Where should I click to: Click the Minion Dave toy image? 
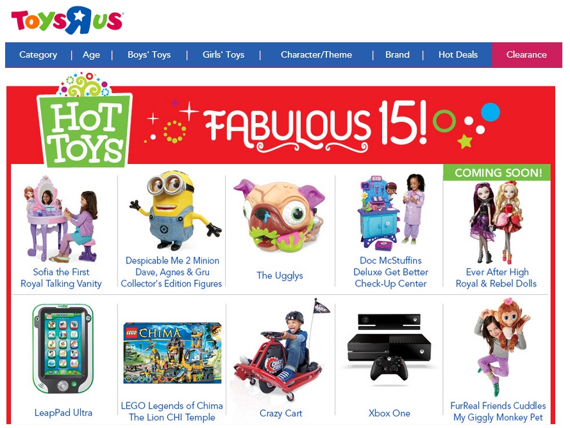tap(176, 211)
